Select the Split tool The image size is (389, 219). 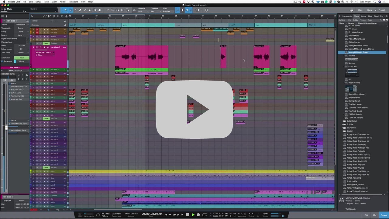point(75,10)
